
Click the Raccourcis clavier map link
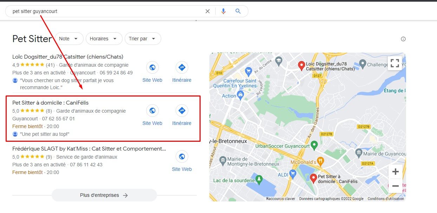point(281,199)
